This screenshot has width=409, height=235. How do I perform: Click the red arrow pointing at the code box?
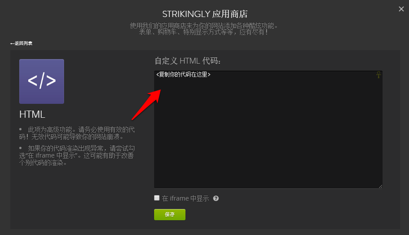tap(146, 104)
